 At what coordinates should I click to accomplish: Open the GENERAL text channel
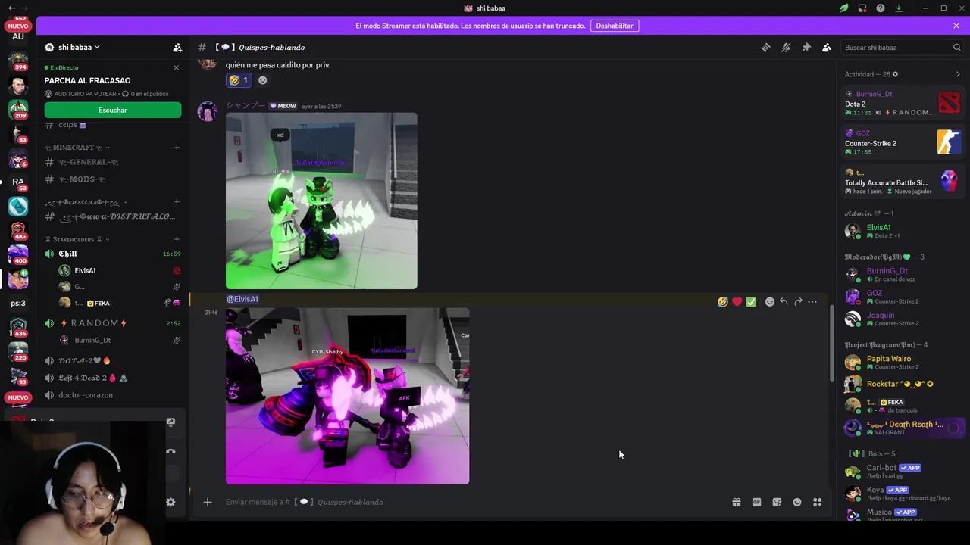113,162
